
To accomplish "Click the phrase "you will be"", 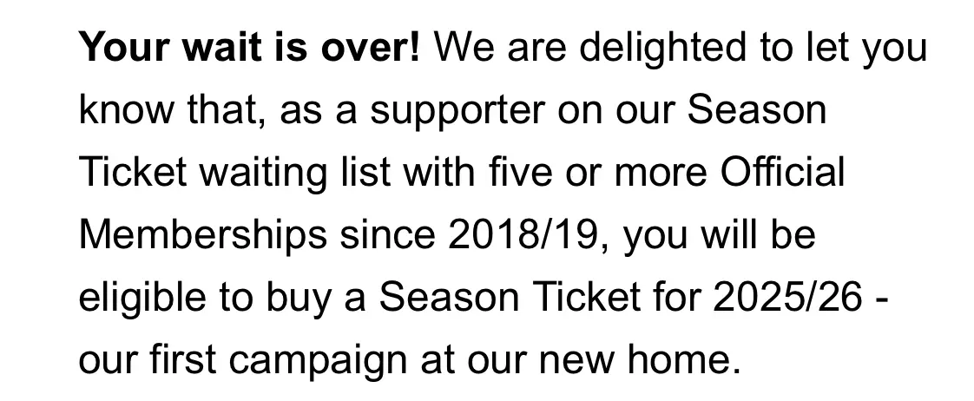I will coord(721,236).
